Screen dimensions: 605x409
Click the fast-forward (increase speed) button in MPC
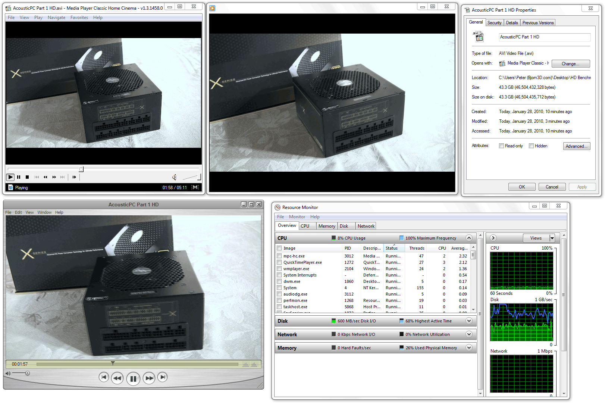pyautogui.click(x=54, y=177)
